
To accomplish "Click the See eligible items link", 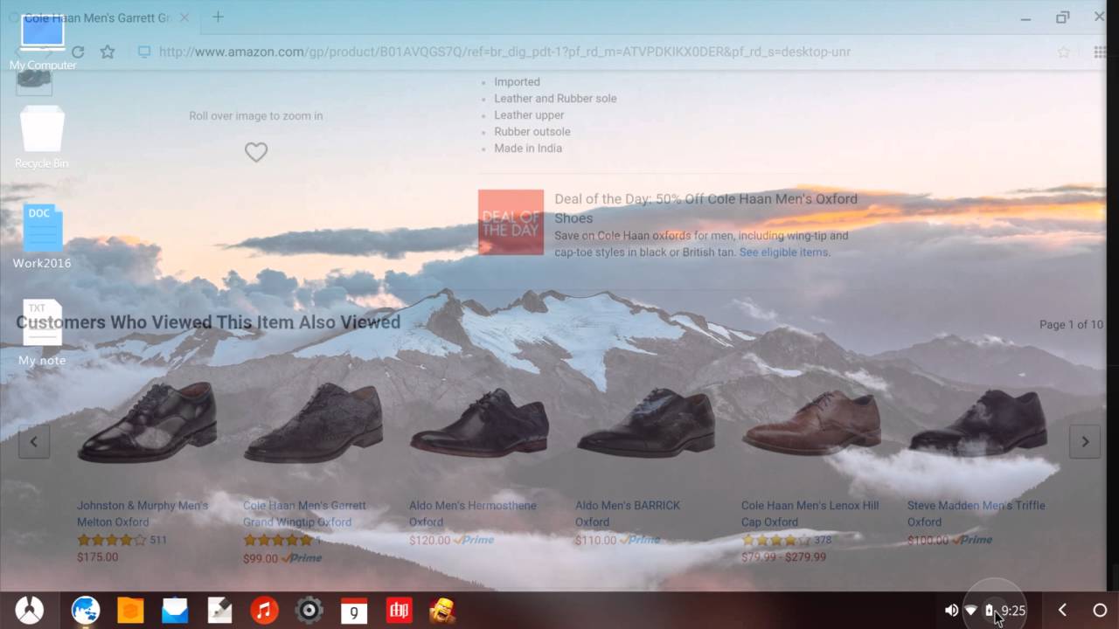I will click(784, 252).
